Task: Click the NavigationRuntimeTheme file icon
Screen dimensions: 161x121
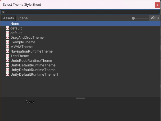Action: 8,51
